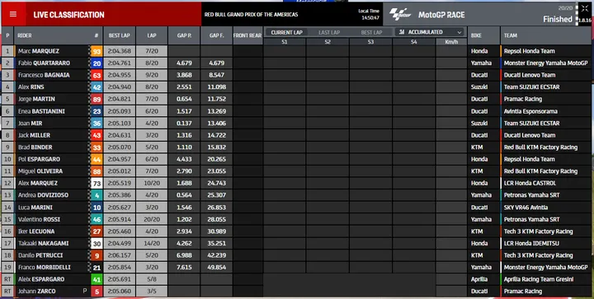The width and height of the screenshot is (594, 299).
Task: Select number badge 43 of Miller
Action: coord(97,135)
